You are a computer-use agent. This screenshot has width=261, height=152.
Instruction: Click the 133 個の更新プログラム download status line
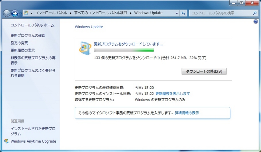pyautogui.click(x=150, y=58)
